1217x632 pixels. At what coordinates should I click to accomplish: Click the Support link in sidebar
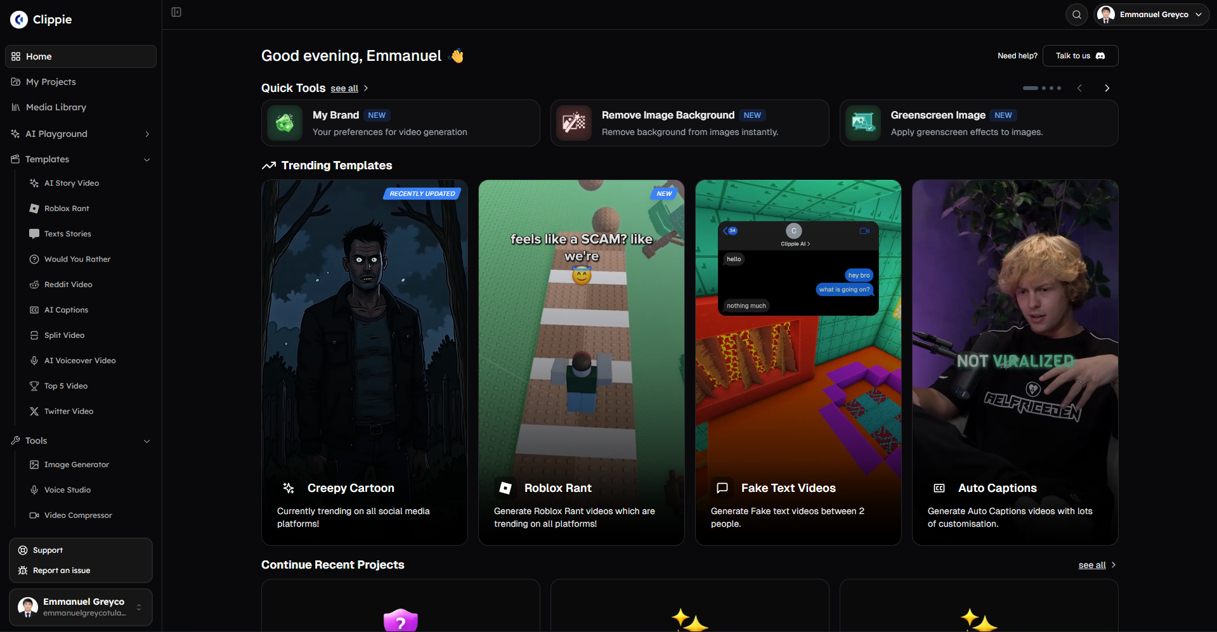(48, 550)
